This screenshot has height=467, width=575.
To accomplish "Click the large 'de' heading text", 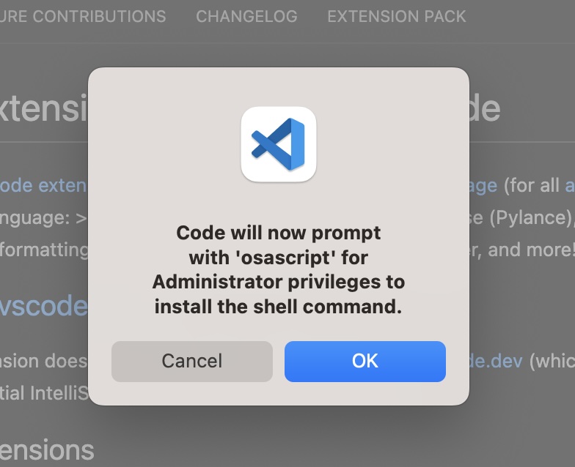I will [485, 108].
